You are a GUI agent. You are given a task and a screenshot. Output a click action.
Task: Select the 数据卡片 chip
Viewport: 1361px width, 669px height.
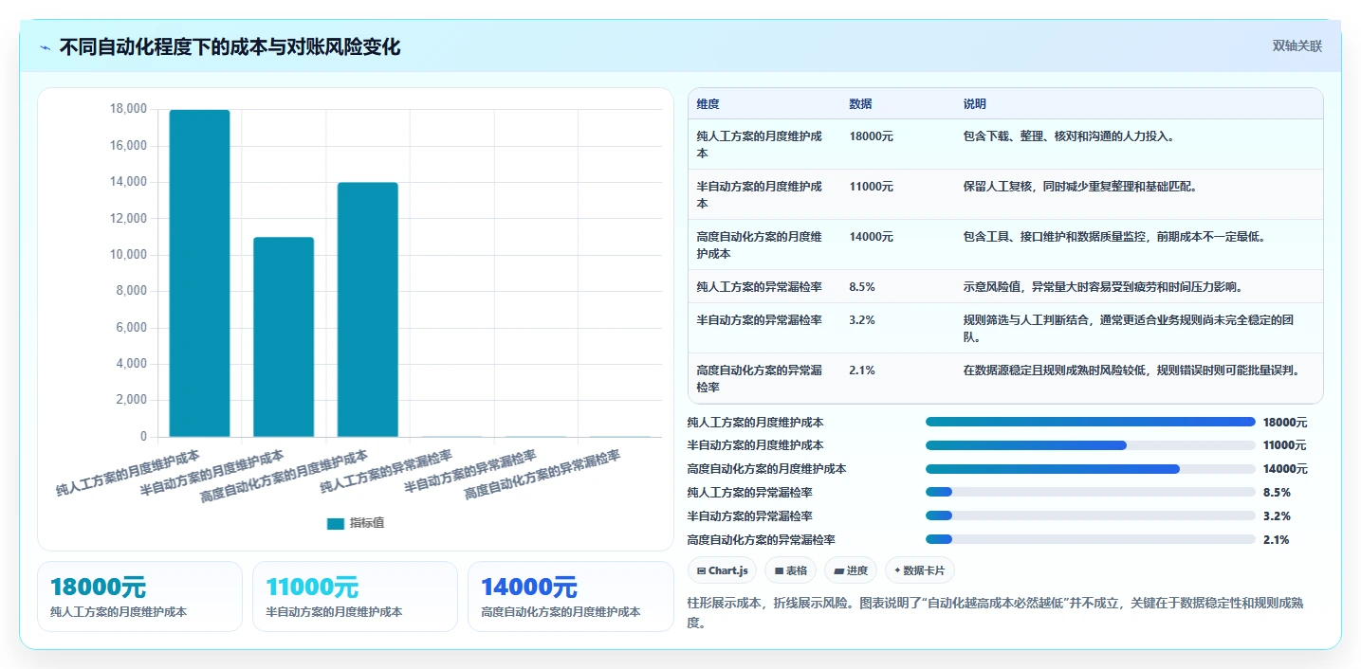pos(920,570)
